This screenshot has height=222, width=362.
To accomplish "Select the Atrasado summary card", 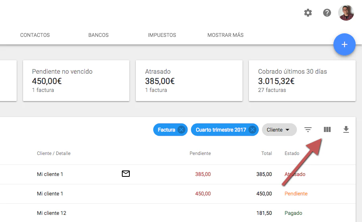I will click(x=189, y=81).
